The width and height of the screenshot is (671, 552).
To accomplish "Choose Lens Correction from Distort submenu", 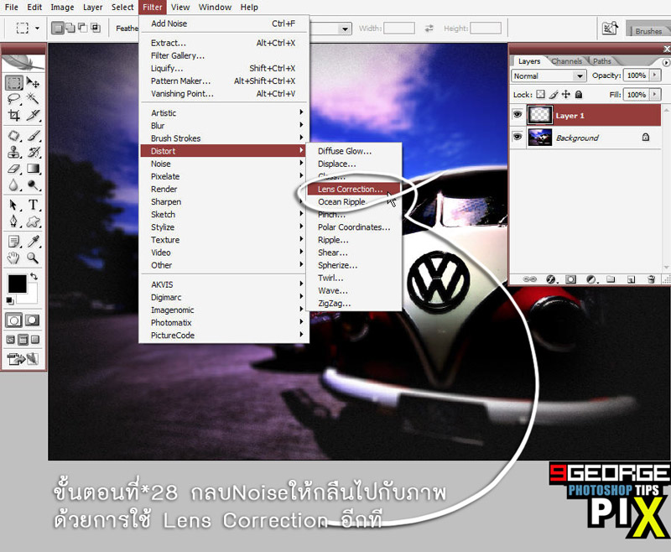I will click(354, 189).
